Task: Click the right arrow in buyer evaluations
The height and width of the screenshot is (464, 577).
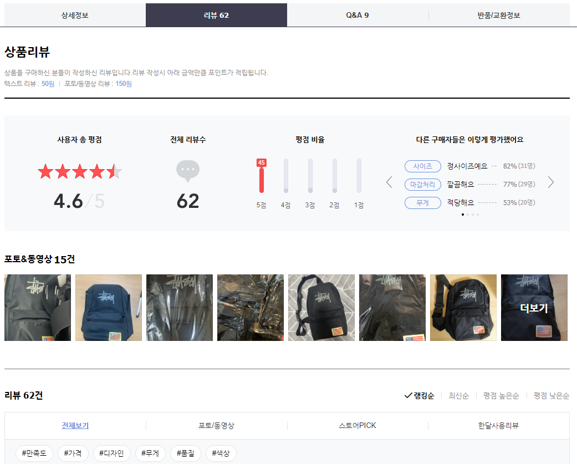Action: click(550, 182)
